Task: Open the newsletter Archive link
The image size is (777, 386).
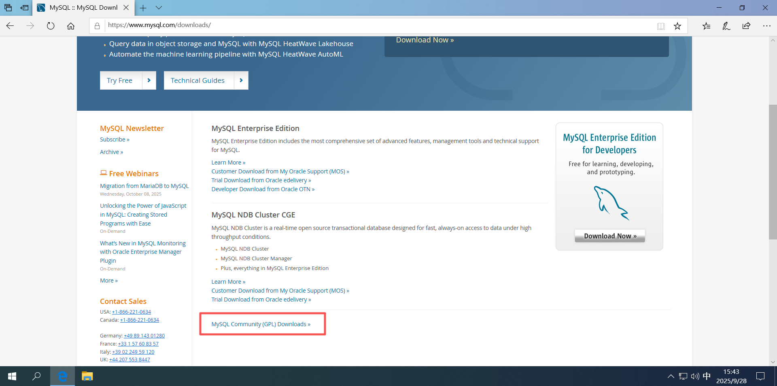Action: click(111, 152)
